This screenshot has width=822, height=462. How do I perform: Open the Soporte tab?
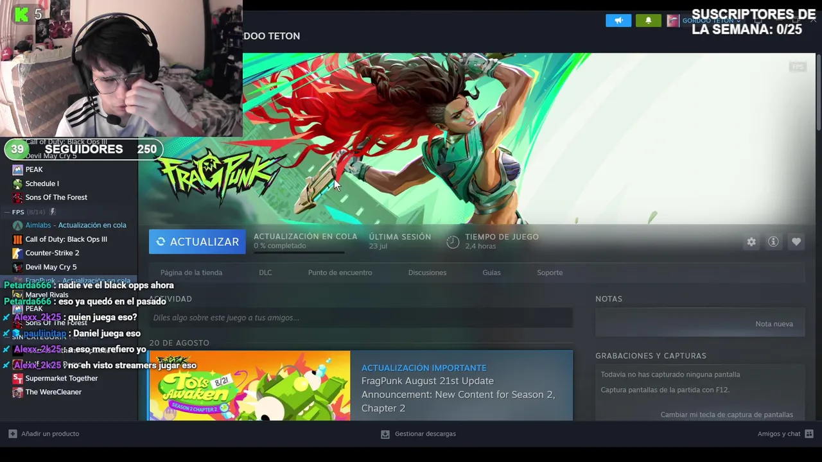[x=550, y=273]
